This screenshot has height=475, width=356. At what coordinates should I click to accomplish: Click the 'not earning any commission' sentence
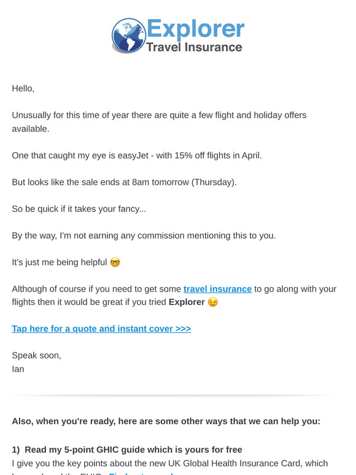click(144, 236)
